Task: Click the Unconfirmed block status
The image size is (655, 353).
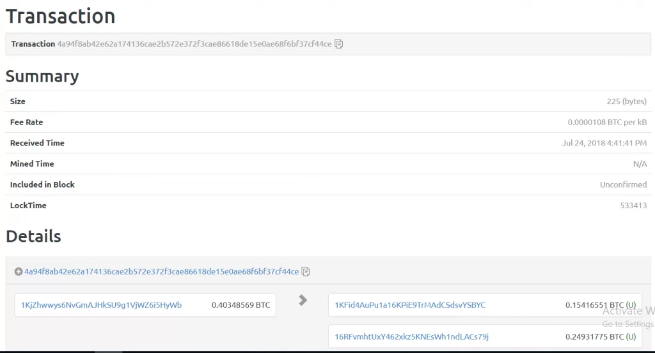Action: click(623, 184)
